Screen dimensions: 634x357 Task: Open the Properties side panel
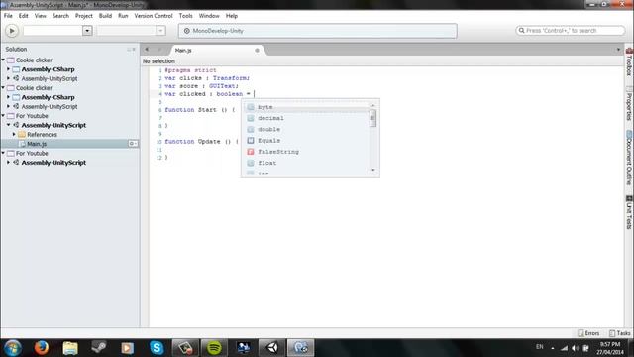point(629,104)
